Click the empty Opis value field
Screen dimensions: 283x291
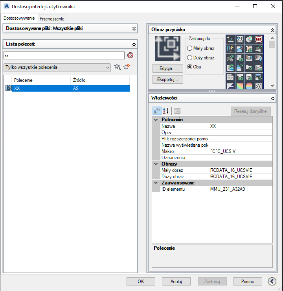pos(241,133)
